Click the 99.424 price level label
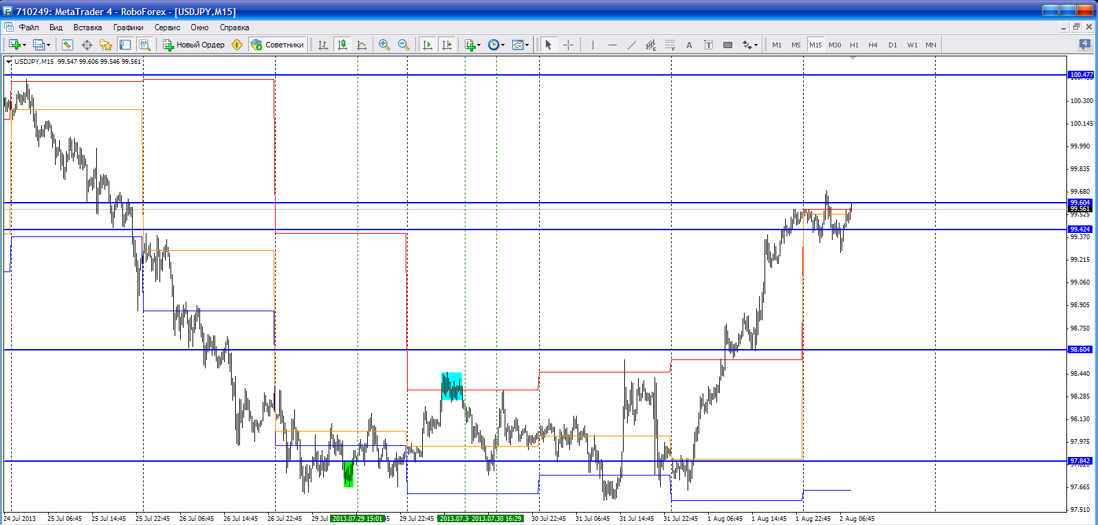Image resolution: width=1098 pixels, height=525 pixels. coord(1080,229)
